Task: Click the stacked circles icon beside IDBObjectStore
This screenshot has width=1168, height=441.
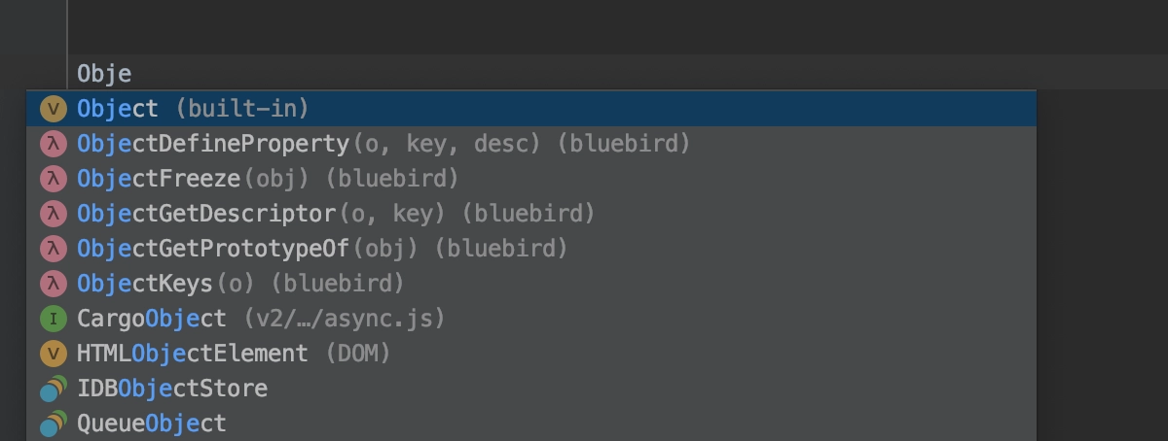Action: point(53,388)
